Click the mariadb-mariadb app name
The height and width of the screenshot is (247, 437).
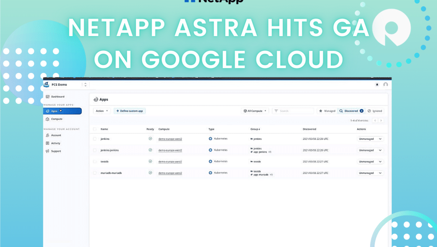pos(111,173)
